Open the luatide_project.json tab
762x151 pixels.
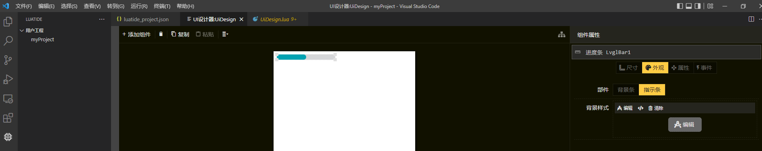(x=146, y=19)
